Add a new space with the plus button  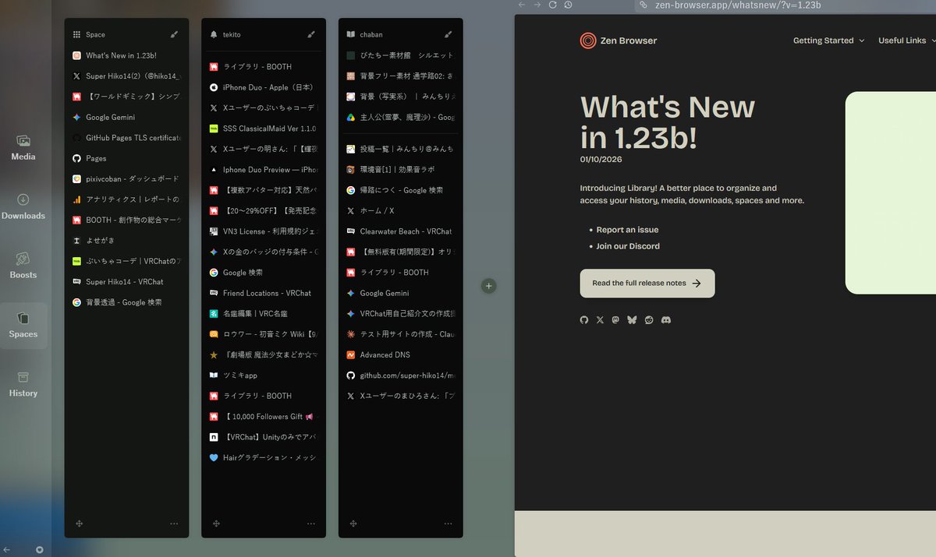pyautogui.click(x=489, y=286)
